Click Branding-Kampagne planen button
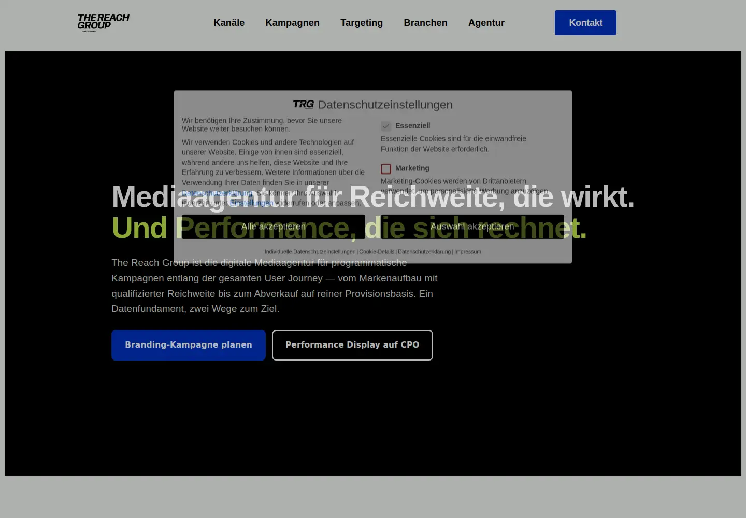Viewport: 746px width, 518px height. pyautogui.click(x=189, y=345)
